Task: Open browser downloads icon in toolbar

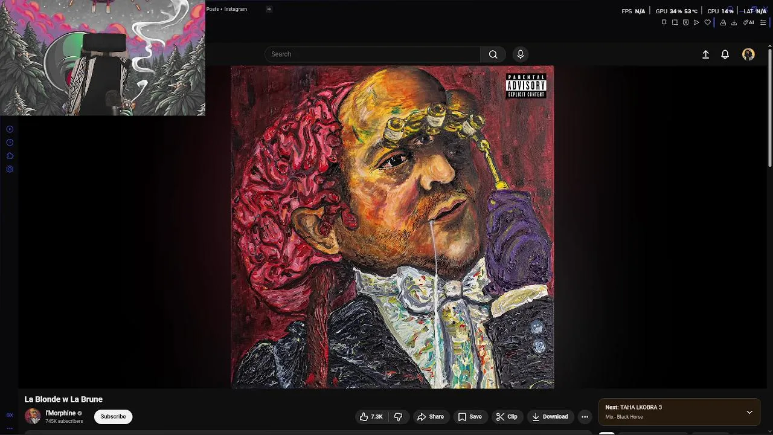Action: click(734, 22)
